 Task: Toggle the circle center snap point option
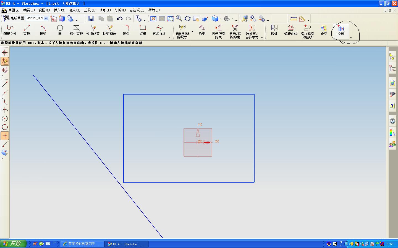tap(5, 118)
